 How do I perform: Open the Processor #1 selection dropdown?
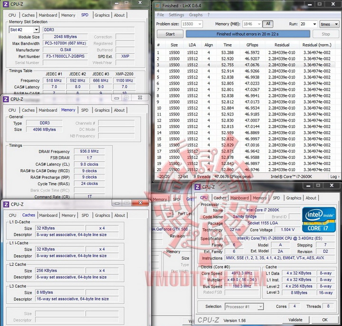pos(260,307)
